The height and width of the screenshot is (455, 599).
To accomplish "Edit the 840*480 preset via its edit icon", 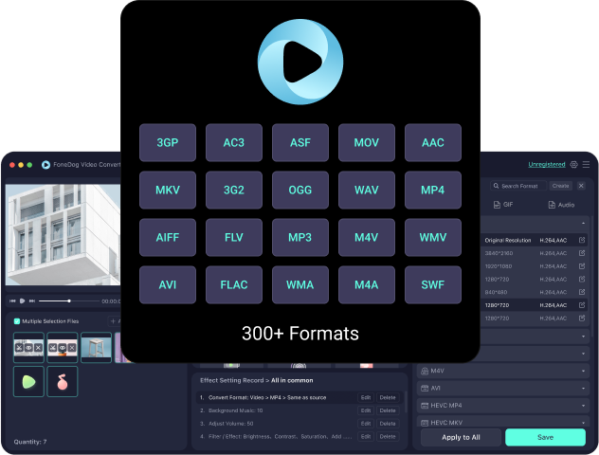I will point(582,292).
